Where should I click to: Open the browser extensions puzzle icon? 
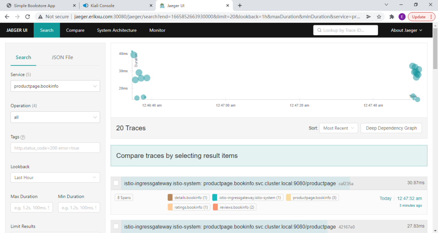[x=391, y=17]
